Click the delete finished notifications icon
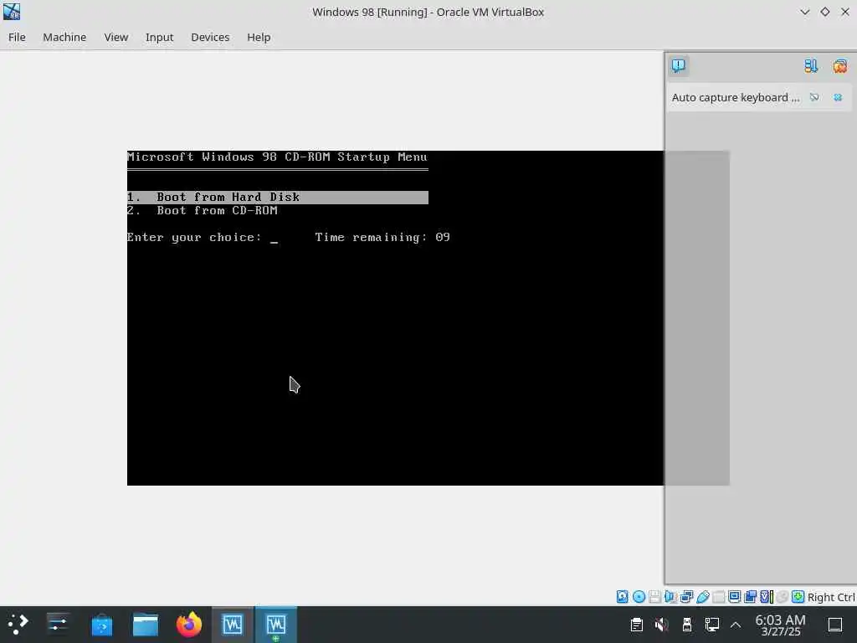 [840, 65]
